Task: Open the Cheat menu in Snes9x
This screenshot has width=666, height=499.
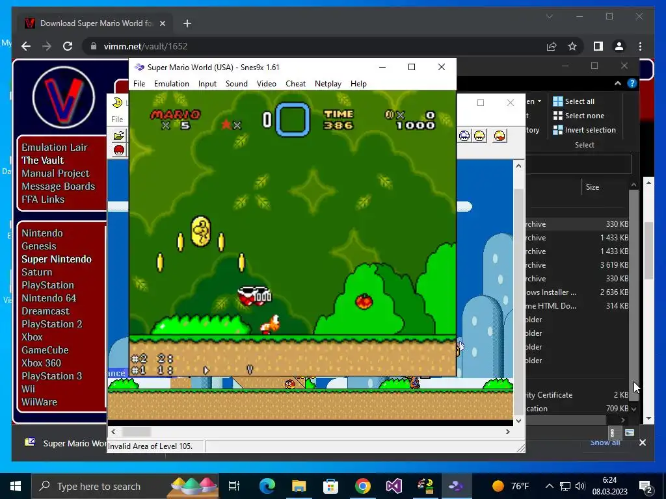Action: pyautogui.click(x=296, y=84)
